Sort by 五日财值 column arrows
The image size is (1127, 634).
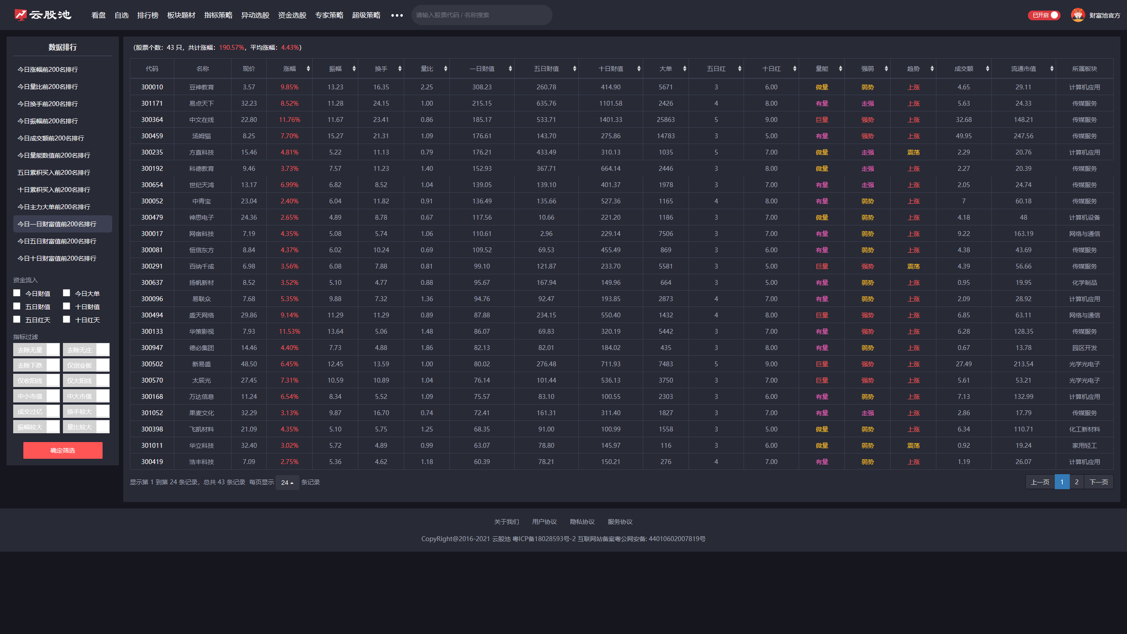tap(575, 69)
